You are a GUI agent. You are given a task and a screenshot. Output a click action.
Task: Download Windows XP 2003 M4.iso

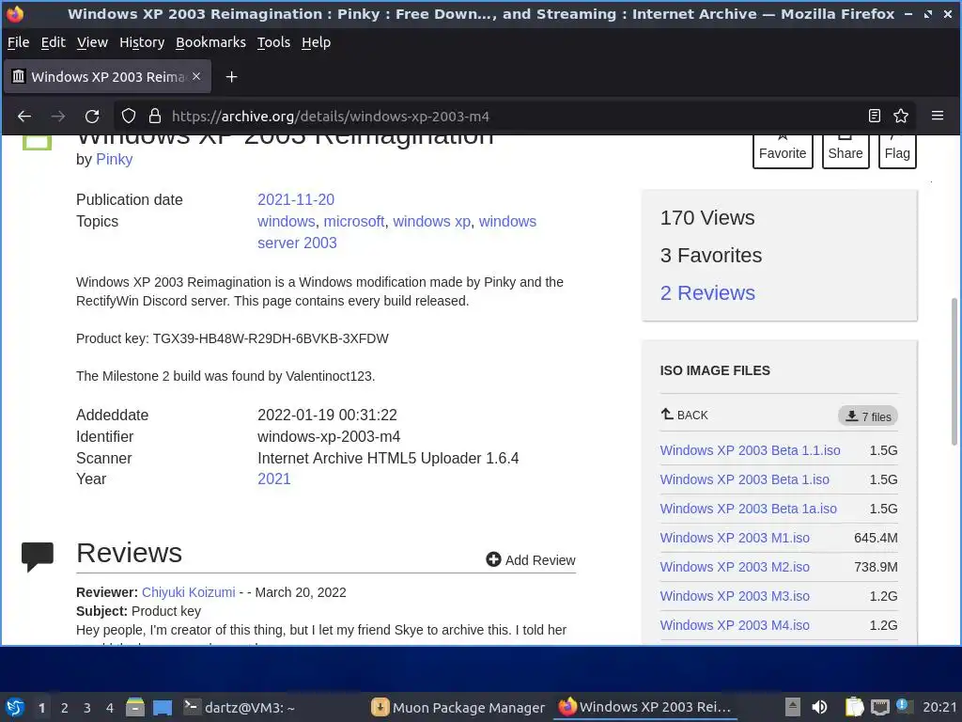tap(735, 625)
